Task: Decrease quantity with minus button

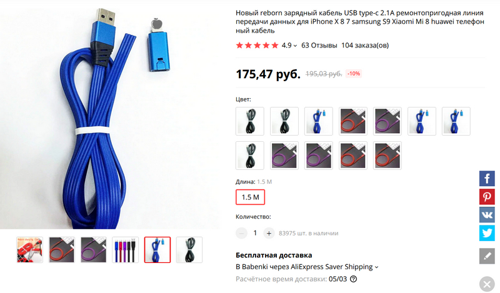Action: click(x=241, y=234)
